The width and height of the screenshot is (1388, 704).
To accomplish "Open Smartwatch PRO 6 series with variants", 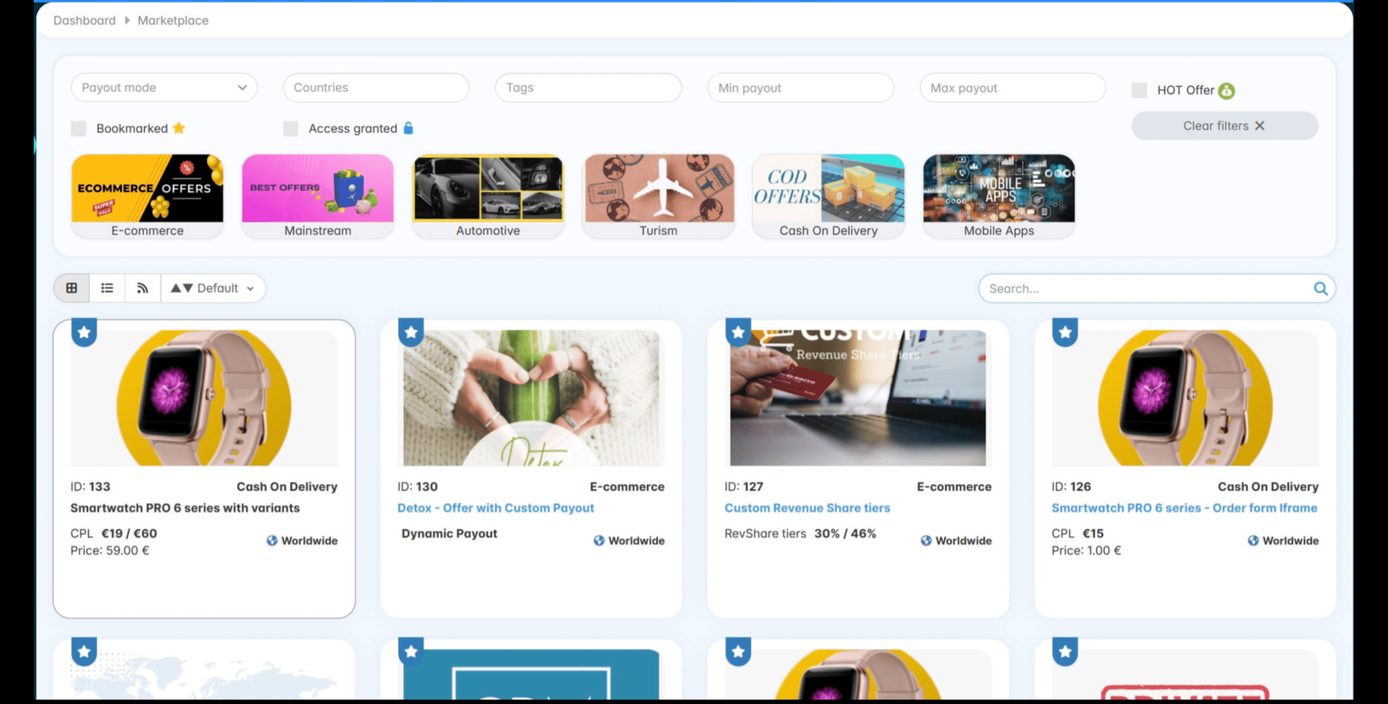I will (185, 508).
